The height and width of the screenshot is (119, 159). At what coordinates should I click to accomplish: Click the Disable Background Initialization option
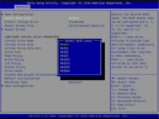tap(31, 75)
